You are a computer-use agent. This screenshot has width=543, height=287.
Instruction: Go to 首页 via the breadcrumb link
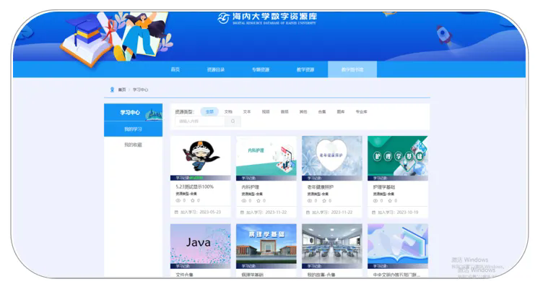click(x=122, y=90)
